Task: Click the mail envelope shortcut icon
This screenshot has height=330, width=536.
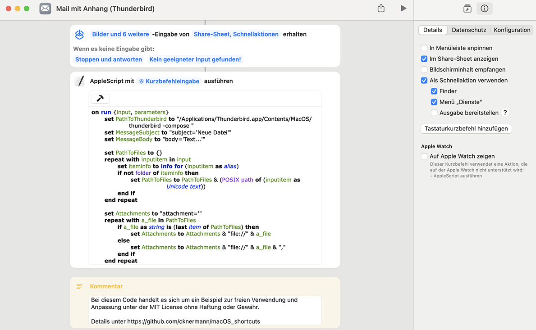Action: pyautogui.click(x=45, y=9)
